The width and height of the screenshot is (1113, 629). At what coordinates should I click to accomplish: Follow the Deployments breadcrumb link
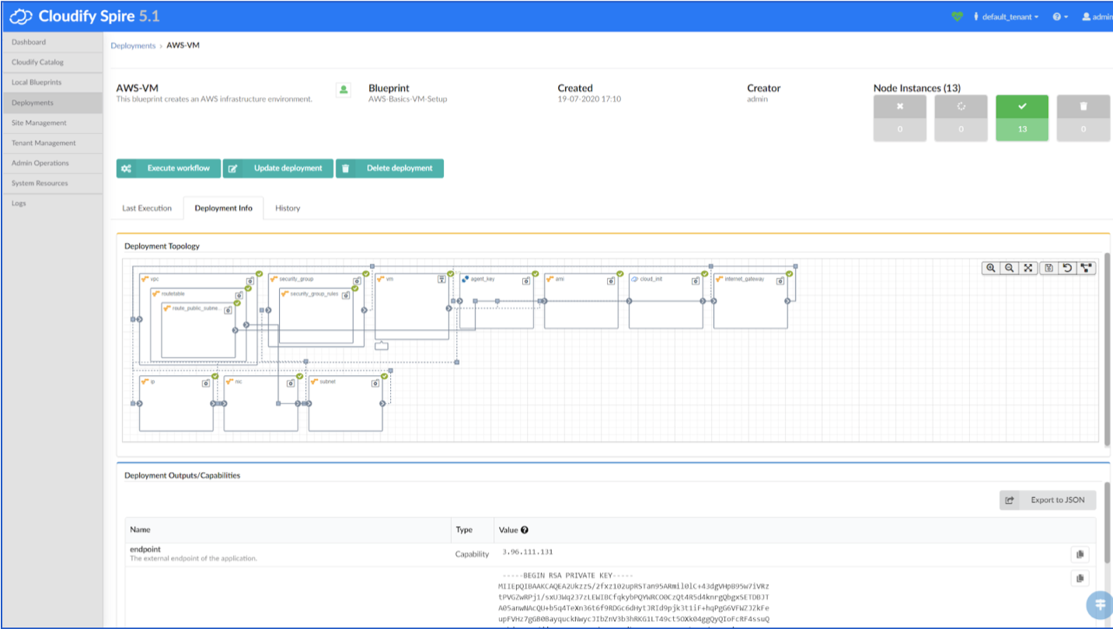pyautogui.click(x=133, y=46)
